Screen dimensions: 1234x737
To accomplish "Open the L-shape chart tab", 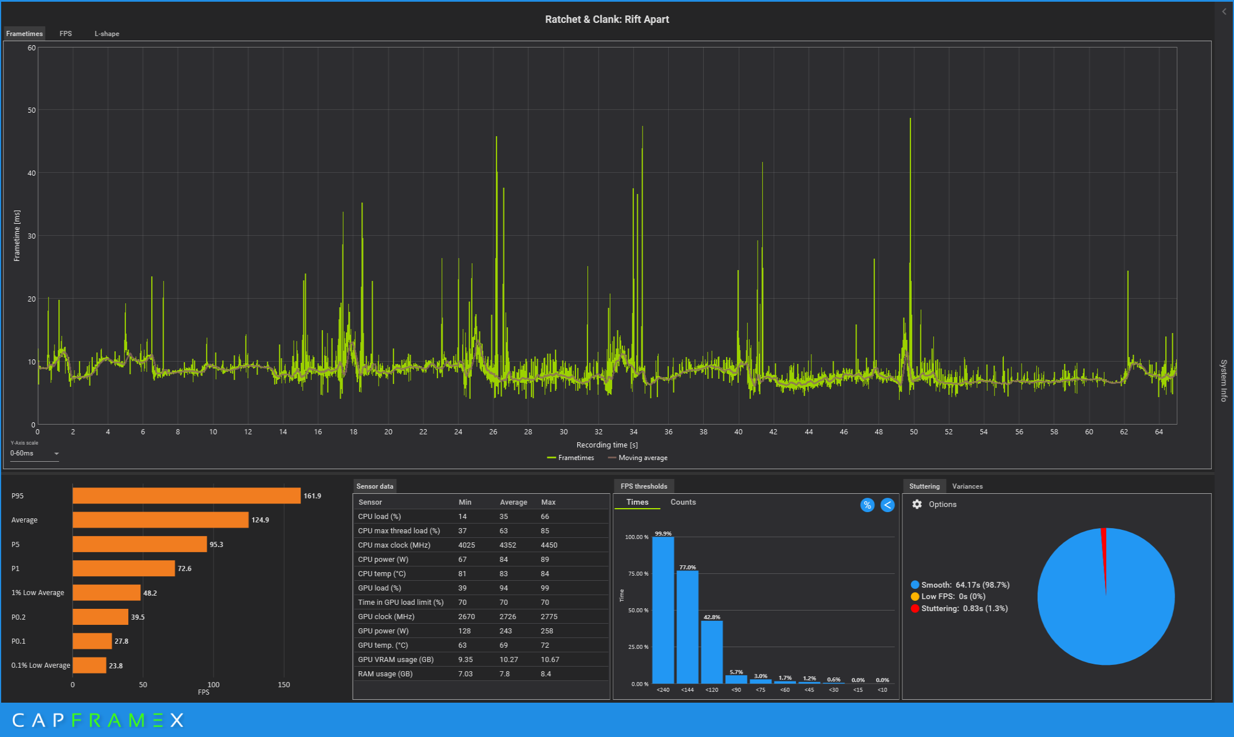I will 107,34.
